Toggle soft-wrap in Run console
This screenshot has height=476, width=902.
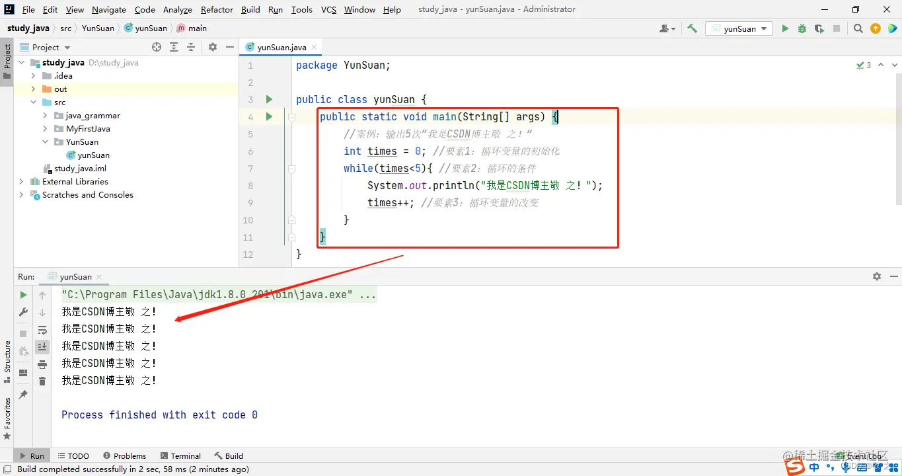point(42,330)
